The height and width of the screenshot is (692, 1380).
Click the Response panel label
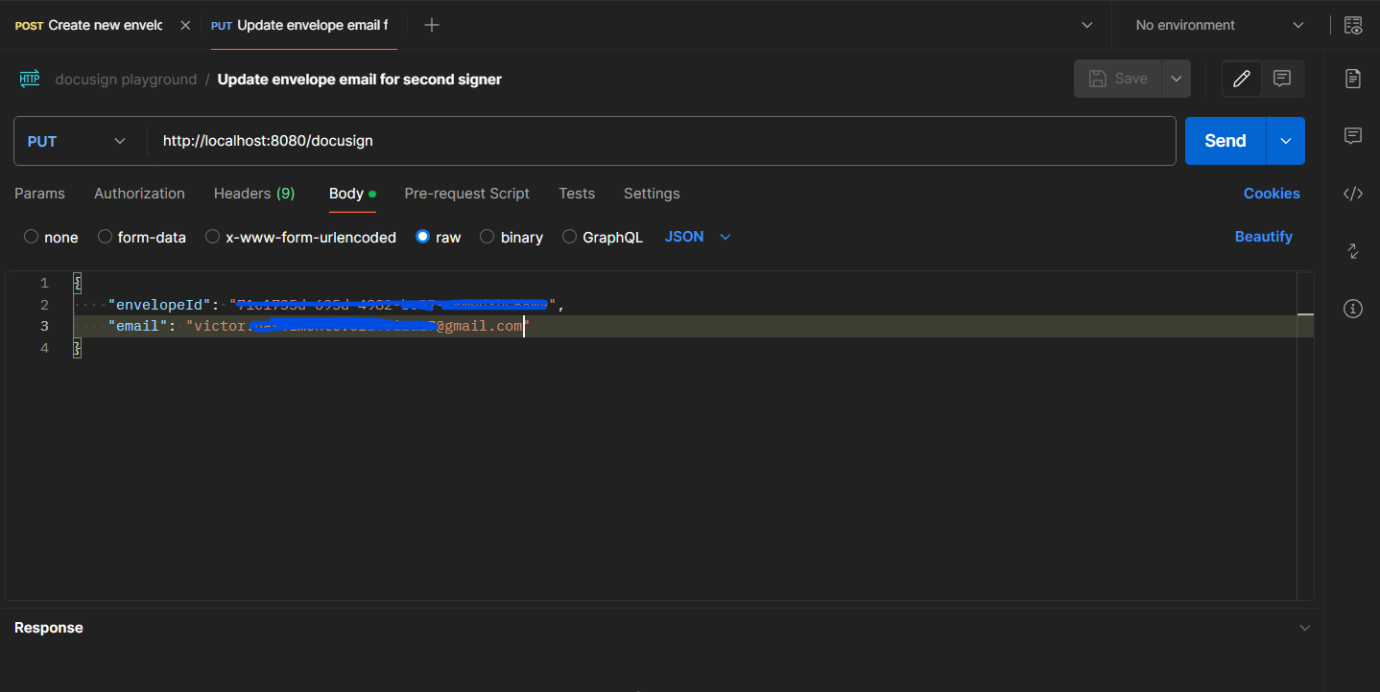coord(49,628)
